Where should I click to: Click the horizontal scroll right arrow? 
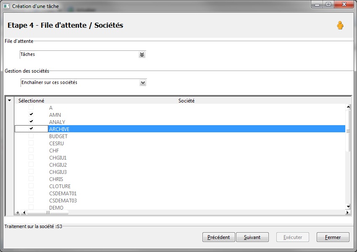pos(348,213)
